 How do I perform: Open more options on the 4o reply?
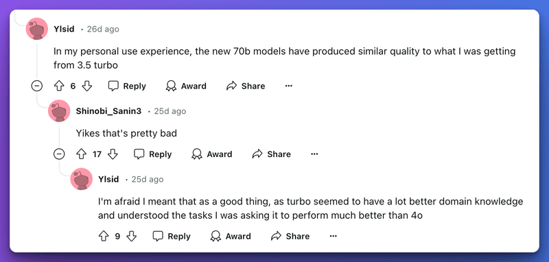coord(334,236)
